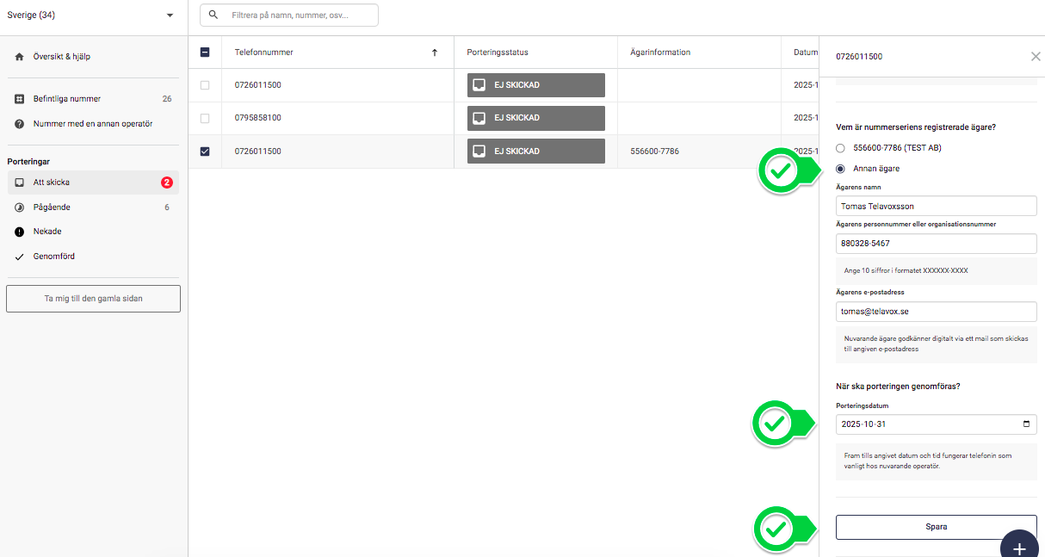
Task: Click the Ägarens e-postadress input field
Action: [936, 312]
